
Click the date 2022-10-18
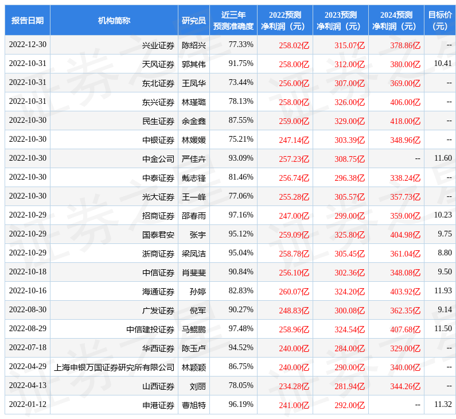pos(28,271)
